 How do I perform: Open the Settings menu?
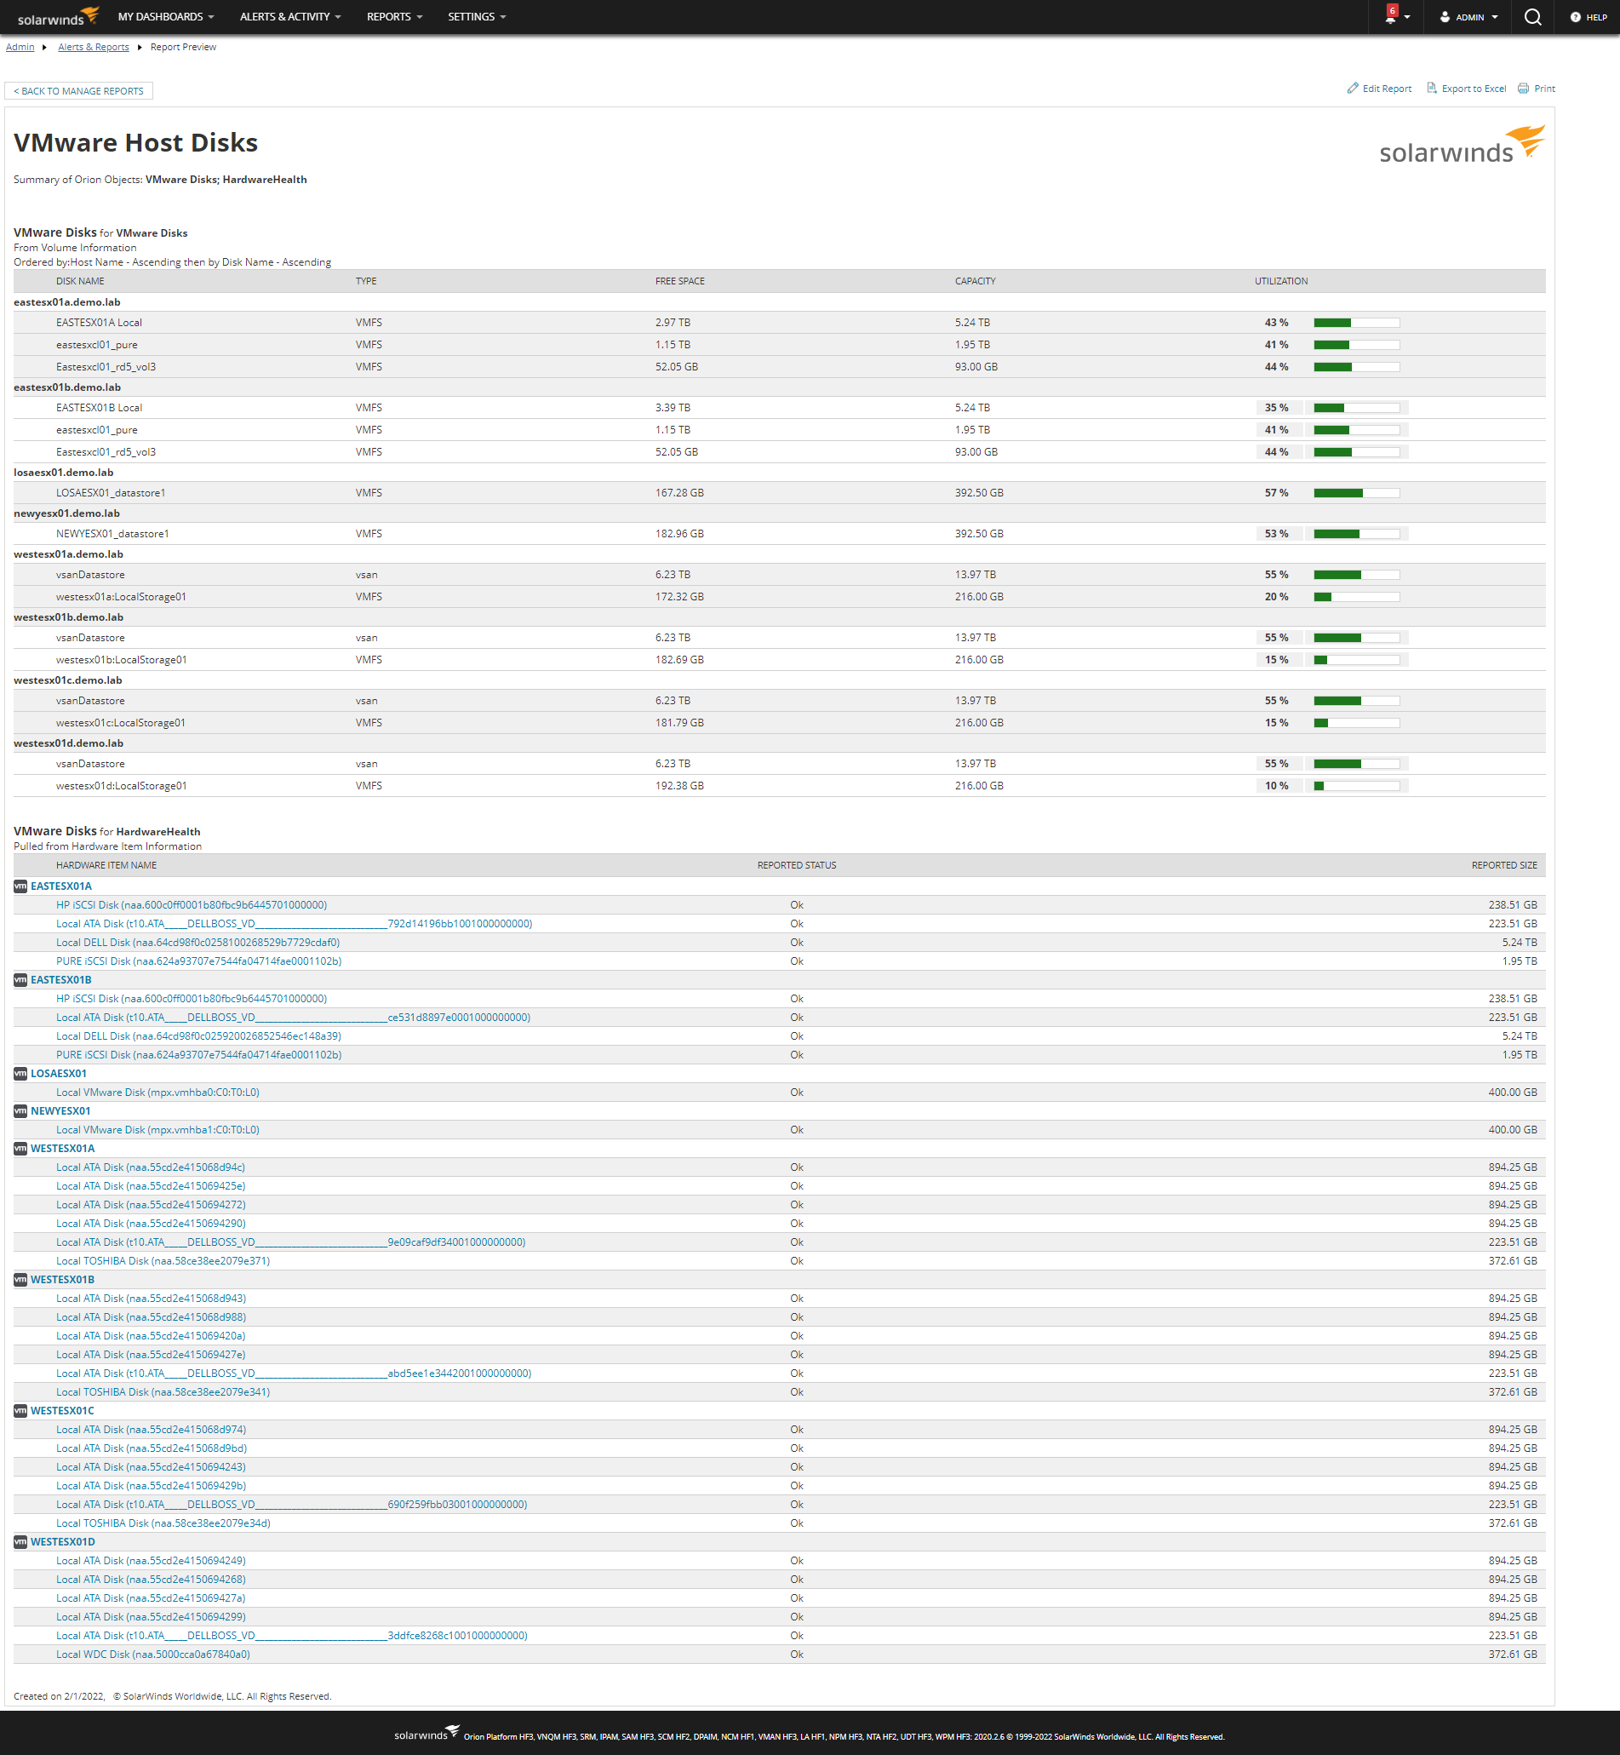[477, 17]
